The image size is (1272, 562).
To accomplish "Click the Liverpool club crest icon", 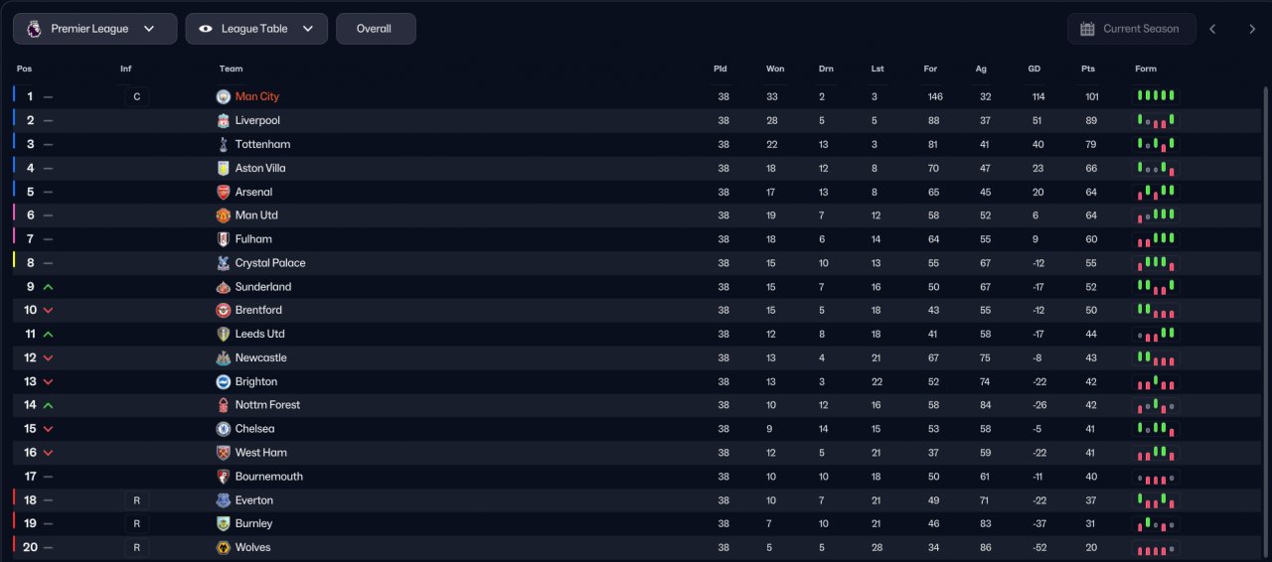I will pos(223,120).
